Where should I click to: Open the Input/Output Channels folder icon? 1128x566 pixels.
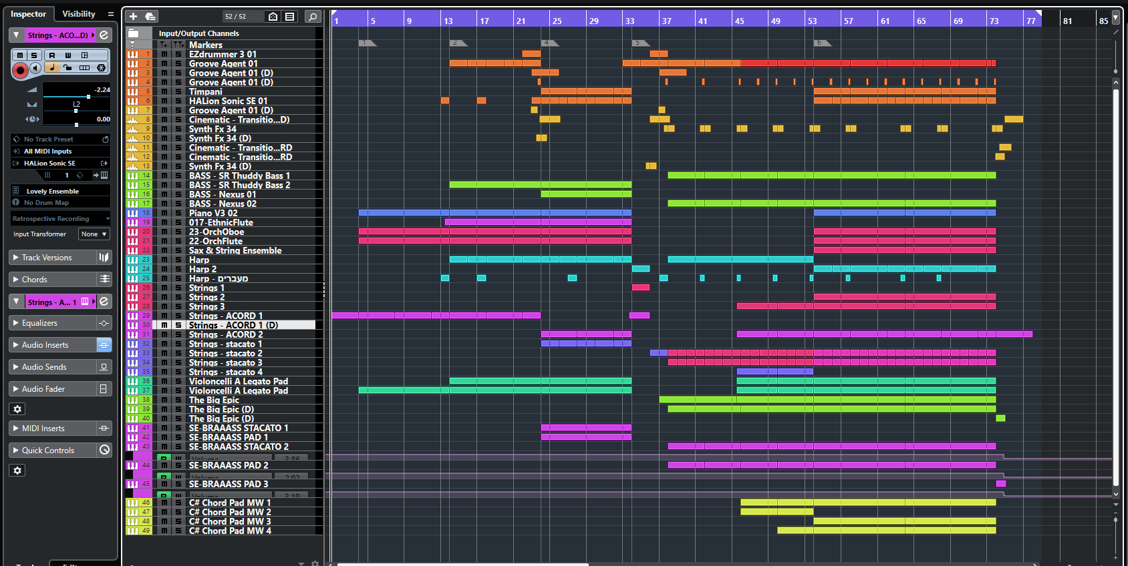(133, 33)
